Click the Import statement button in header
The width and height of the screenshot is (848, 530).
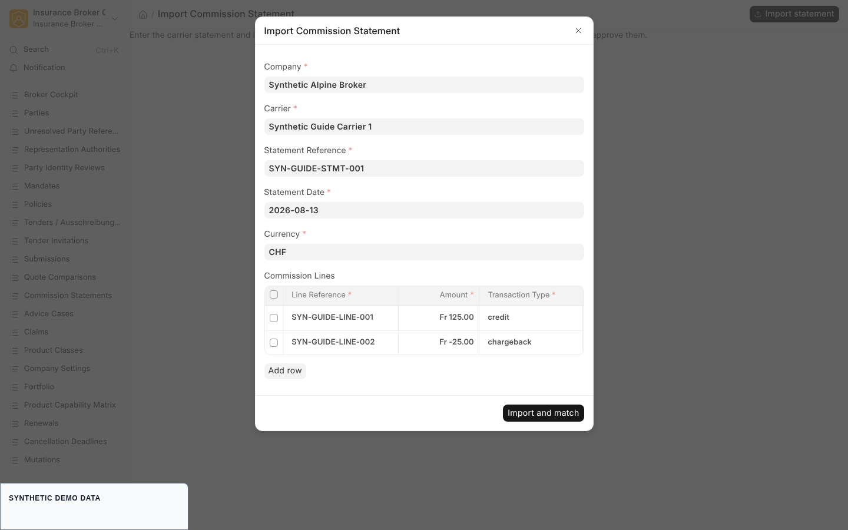tap(794, 14)
